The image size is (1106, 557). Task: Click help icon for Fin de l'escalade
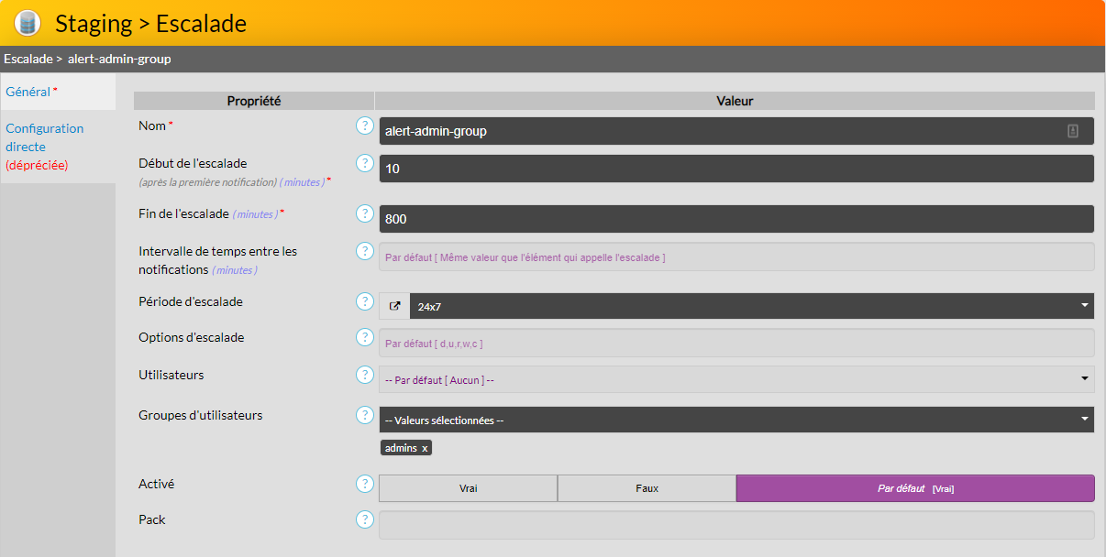[364, 213]
